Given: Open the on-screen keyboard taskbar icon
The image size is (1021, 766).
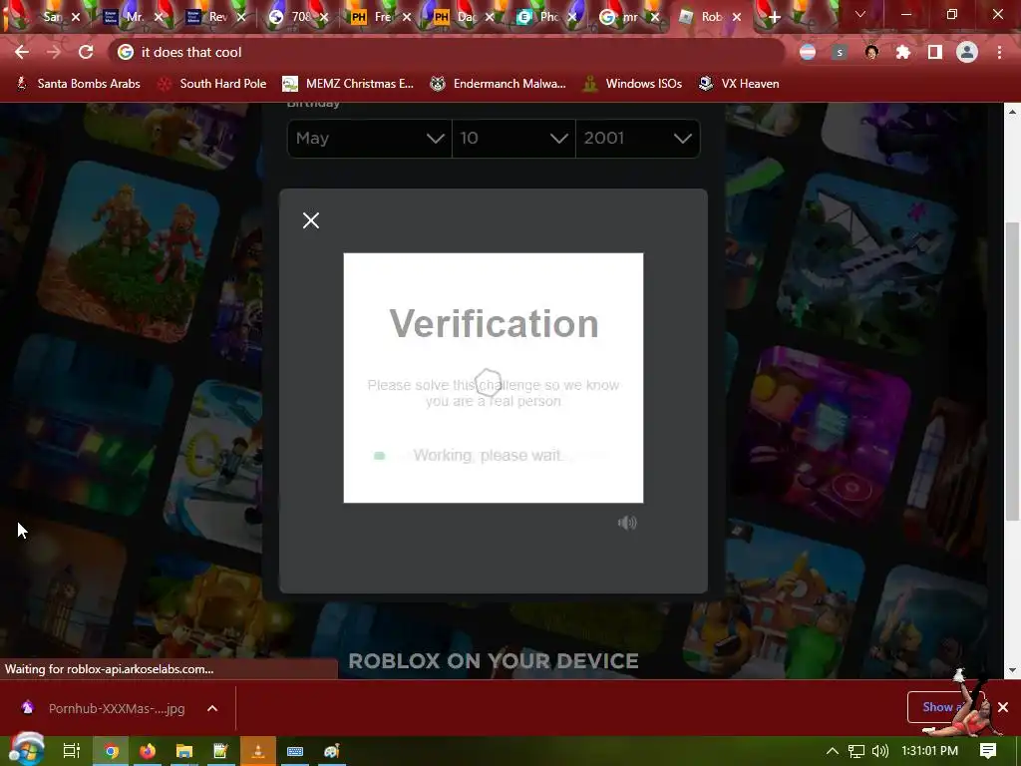Looking at the screenshot, I should click(295, 752).
